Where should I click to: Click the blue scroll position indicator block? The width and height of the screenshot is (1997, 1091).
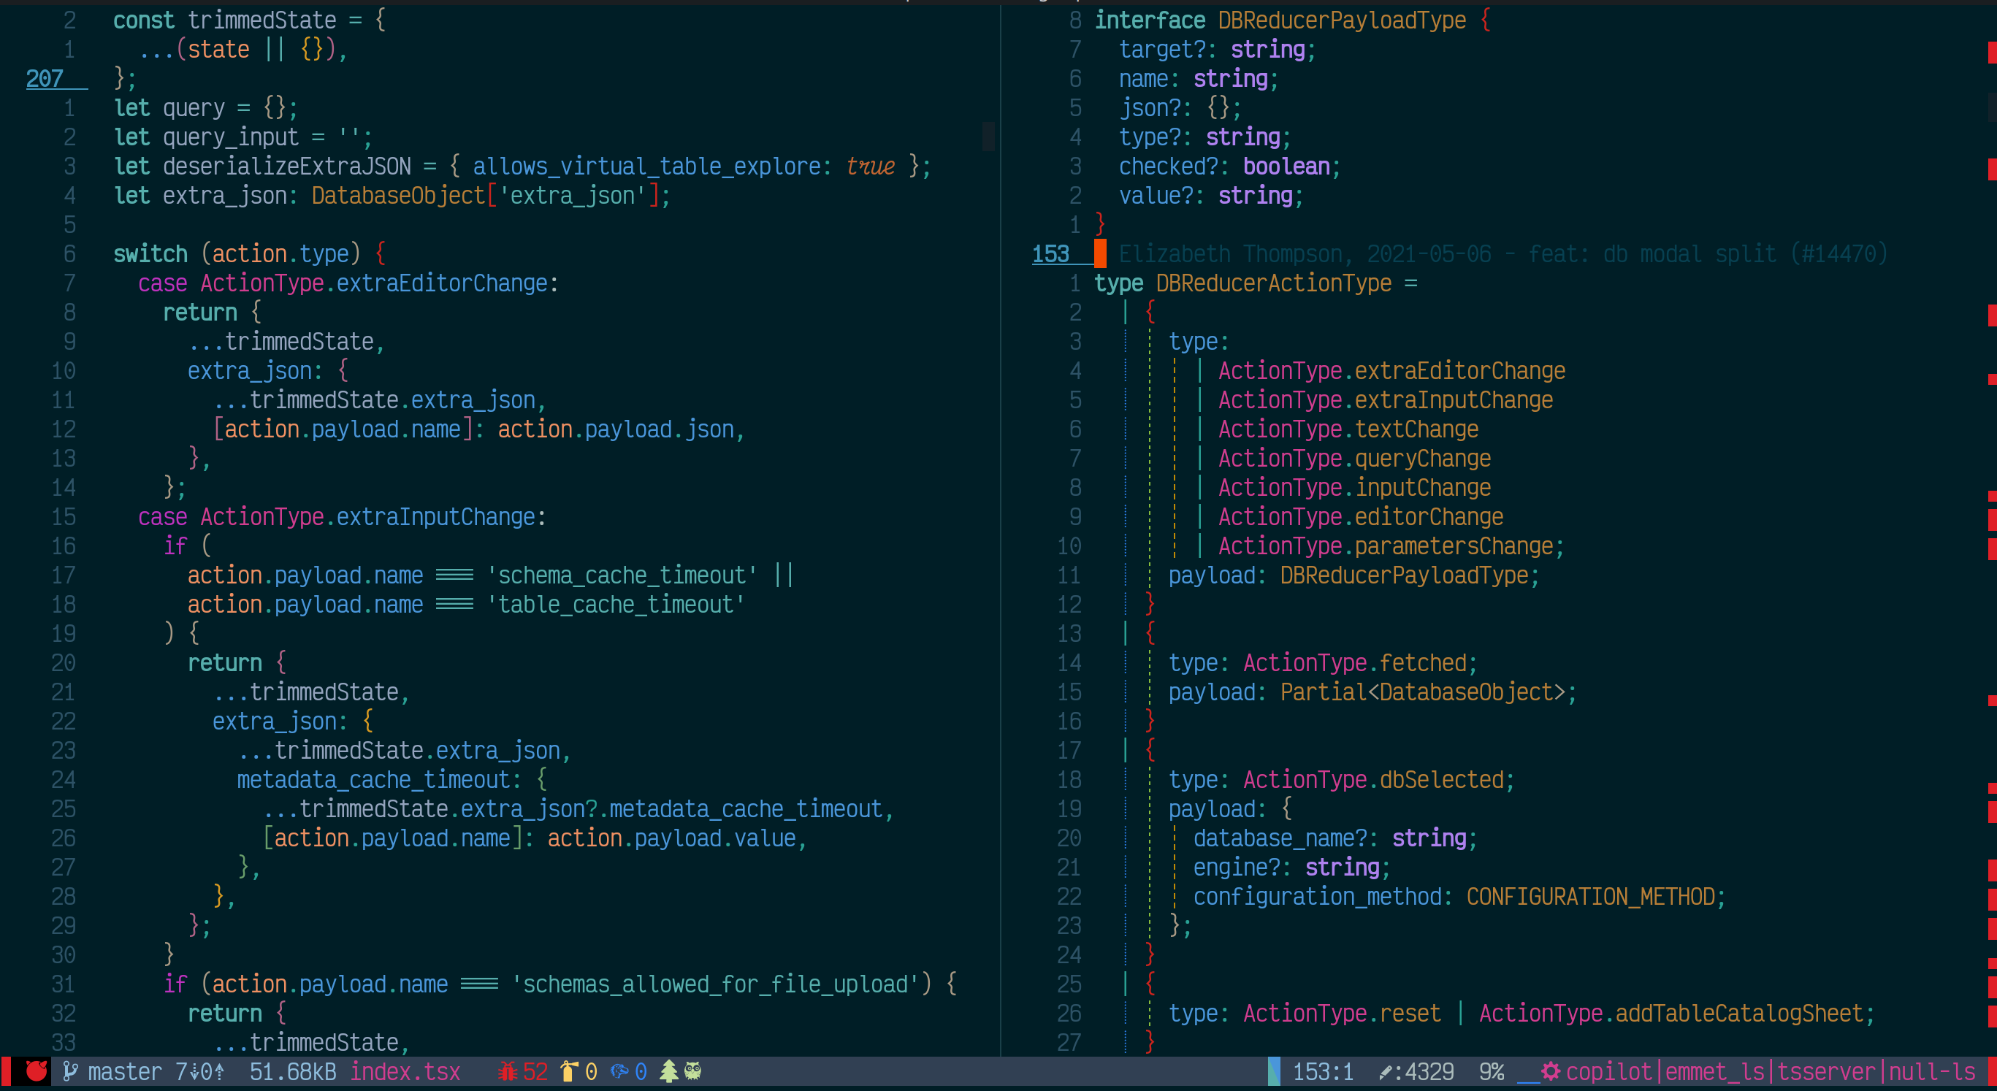[x=1274, y=1071]
